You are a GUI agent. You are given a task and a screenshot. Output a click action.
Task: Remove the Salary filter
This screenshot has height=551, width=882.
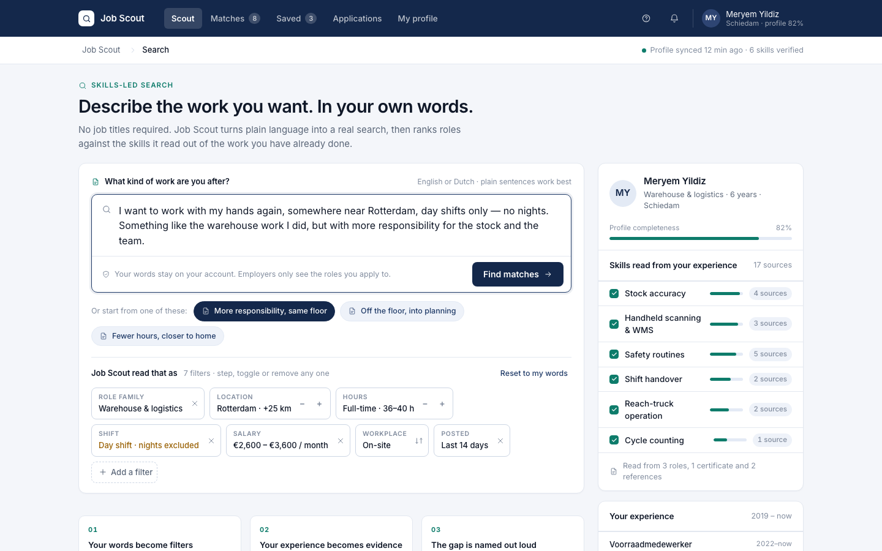(x=341, y=440)
